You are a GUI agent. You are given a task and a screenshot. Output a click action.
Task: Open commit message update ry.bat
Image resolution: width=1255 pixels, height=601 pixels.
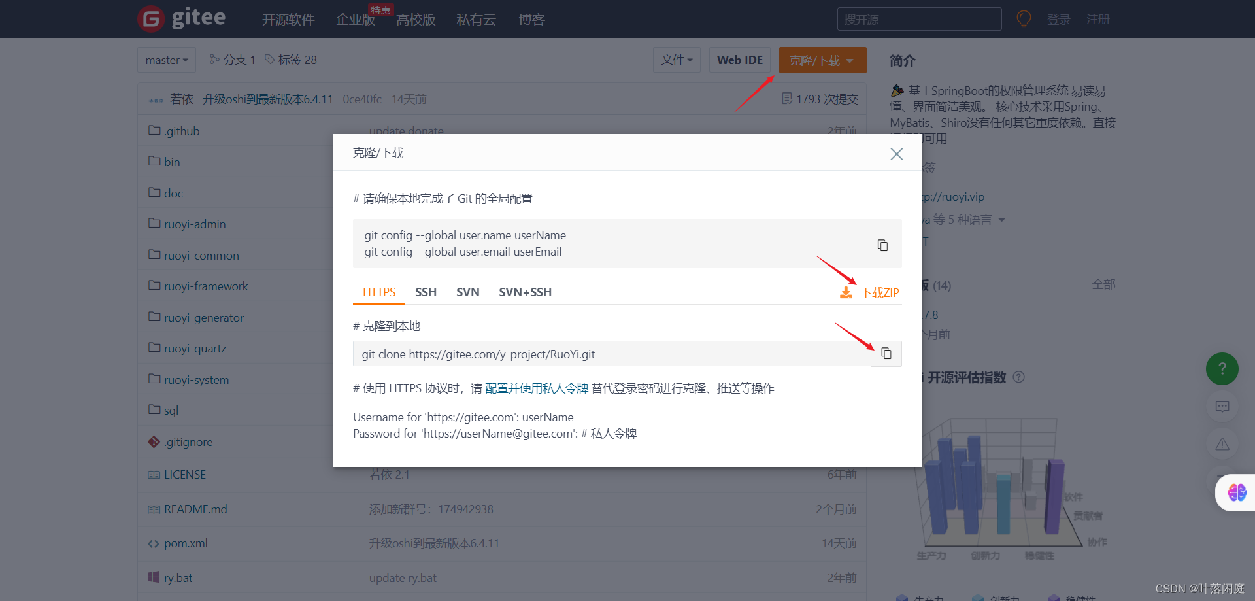403,578
